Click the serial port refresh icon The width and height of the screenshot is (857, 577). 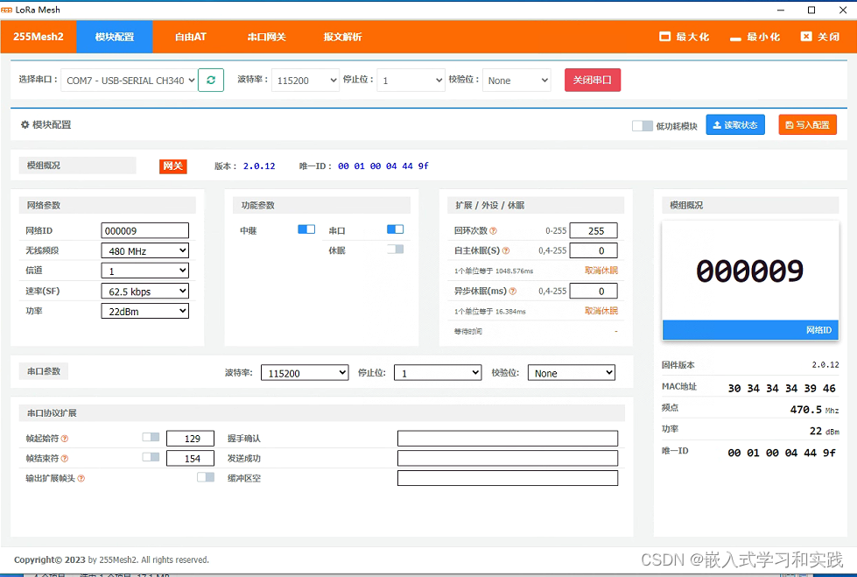[210, 80]
